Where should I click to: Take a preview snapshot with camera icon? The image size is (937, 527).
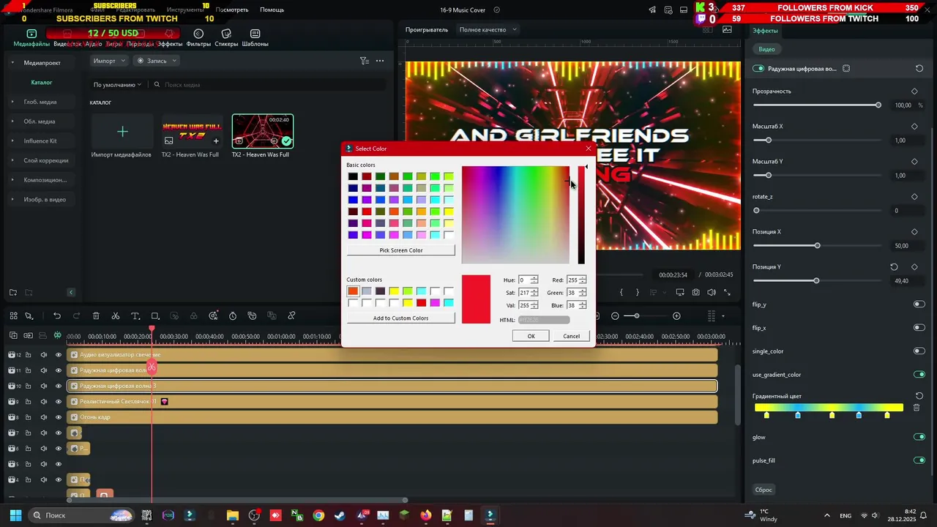pyautogui.click(x=695, y=293)
